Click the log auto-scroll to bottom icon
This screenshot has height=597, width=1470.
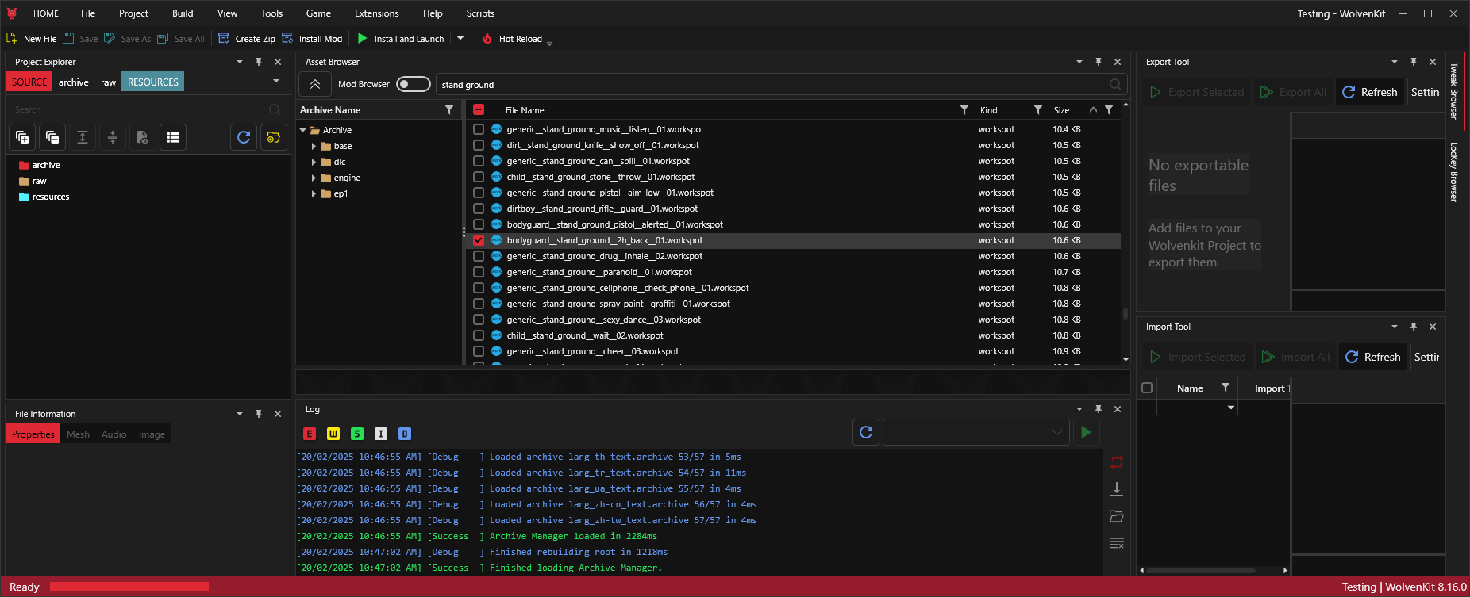(1116, 489)
